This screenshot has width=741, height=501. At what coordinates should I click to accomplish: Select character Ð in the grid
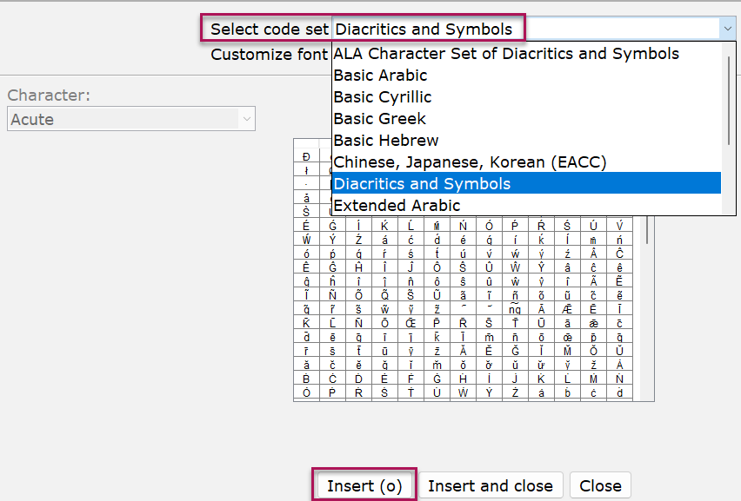pos(306,156)
